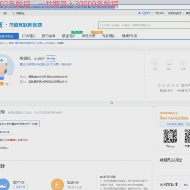The height and width of the screenshot is (190, 190).
Task: Select the 消化内科 department option
Action: [4, 132]
